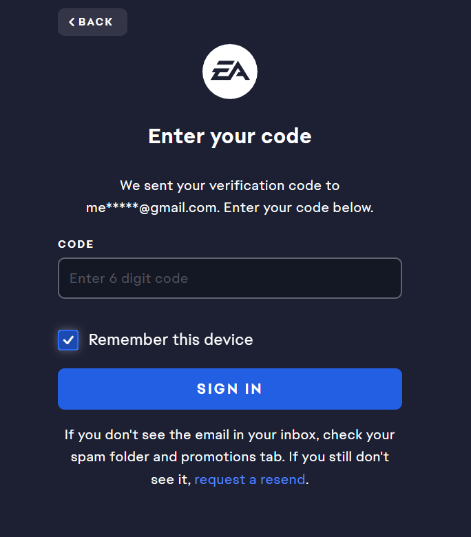
Task: Click the CODE field label
Action: point(76,244)
